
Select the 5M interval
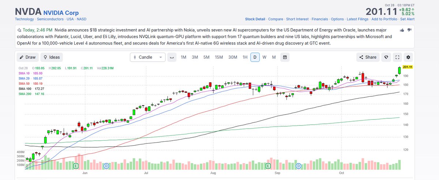point(206,57)
